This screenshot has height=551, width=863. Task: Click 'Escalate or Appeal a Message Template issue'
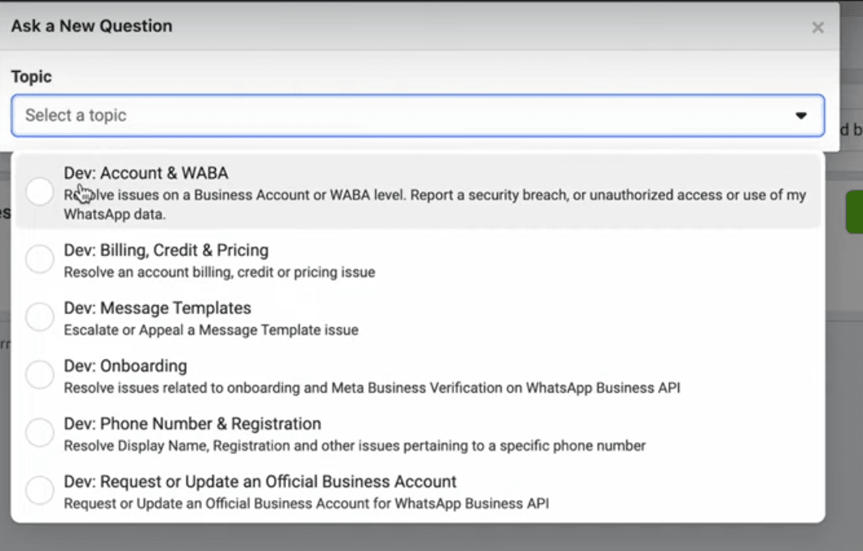coord(212,330)
